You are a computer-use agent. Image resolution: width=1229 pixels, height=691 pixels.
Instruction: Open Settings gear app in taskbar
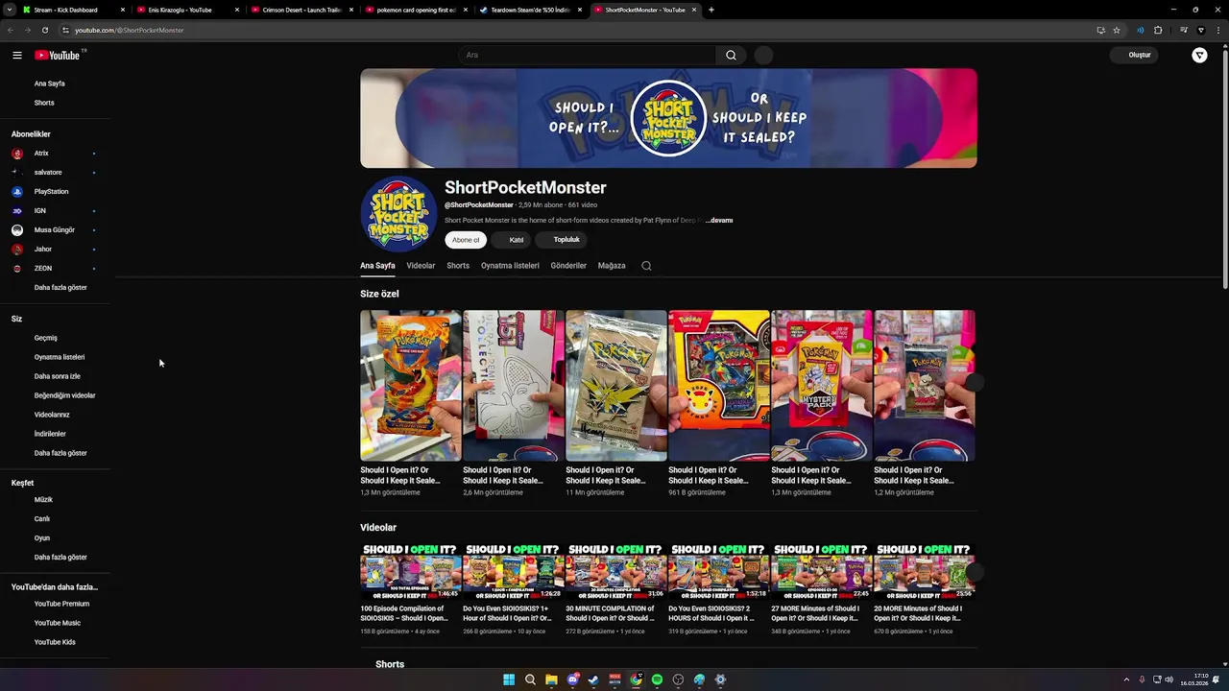coord(720,679)
